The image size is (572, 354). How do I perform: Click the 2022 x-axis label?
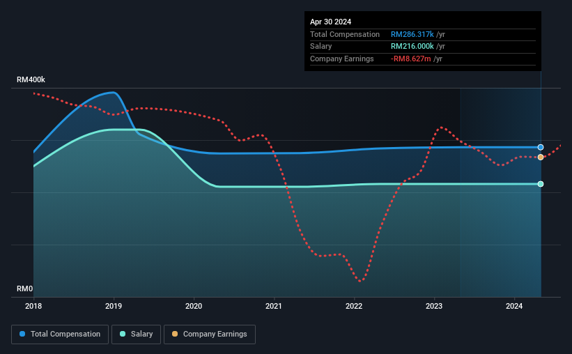(354, 306)
